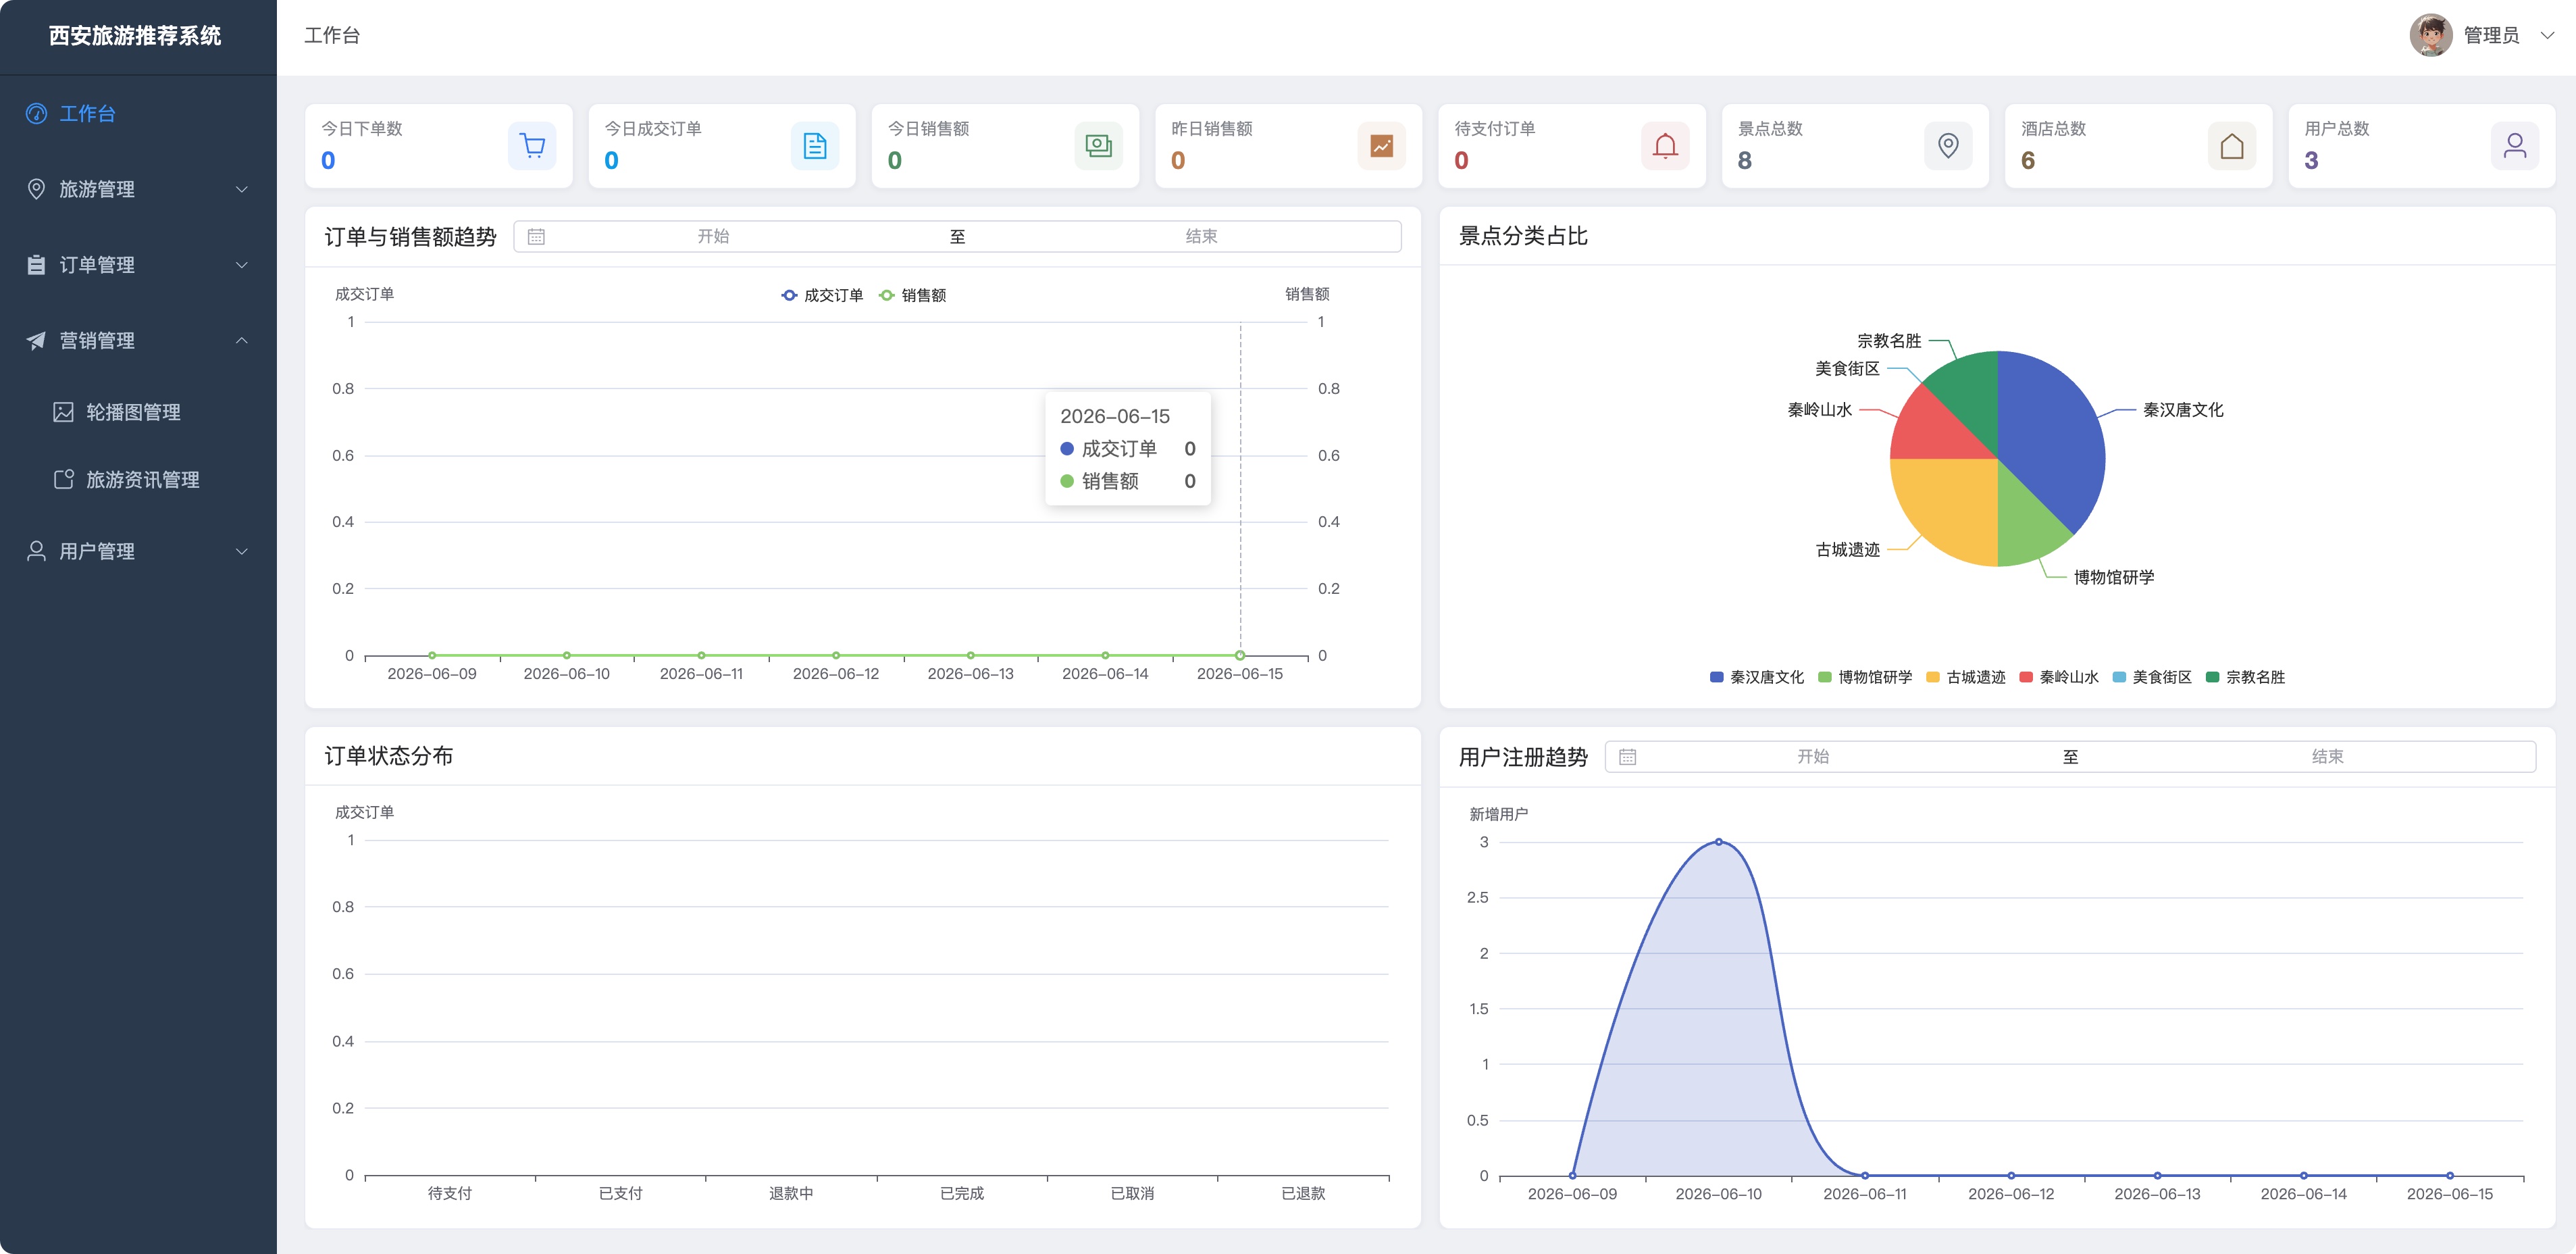Click the trend chart icon on 昨日销售额 card
The image size is (2576, 1254).
click(1382, 146)
